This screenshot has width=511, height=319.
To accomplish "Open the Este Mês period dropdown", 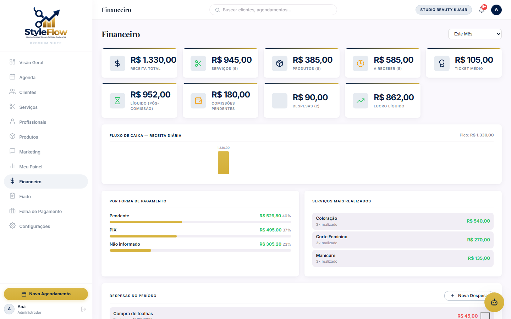I will tap(475, 34).
